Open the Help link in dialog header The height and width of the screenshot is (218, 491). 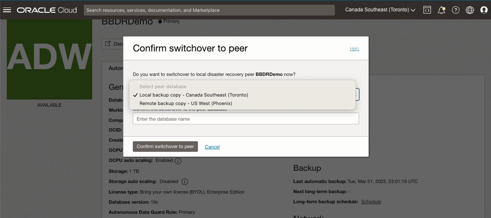coord(354,49)
